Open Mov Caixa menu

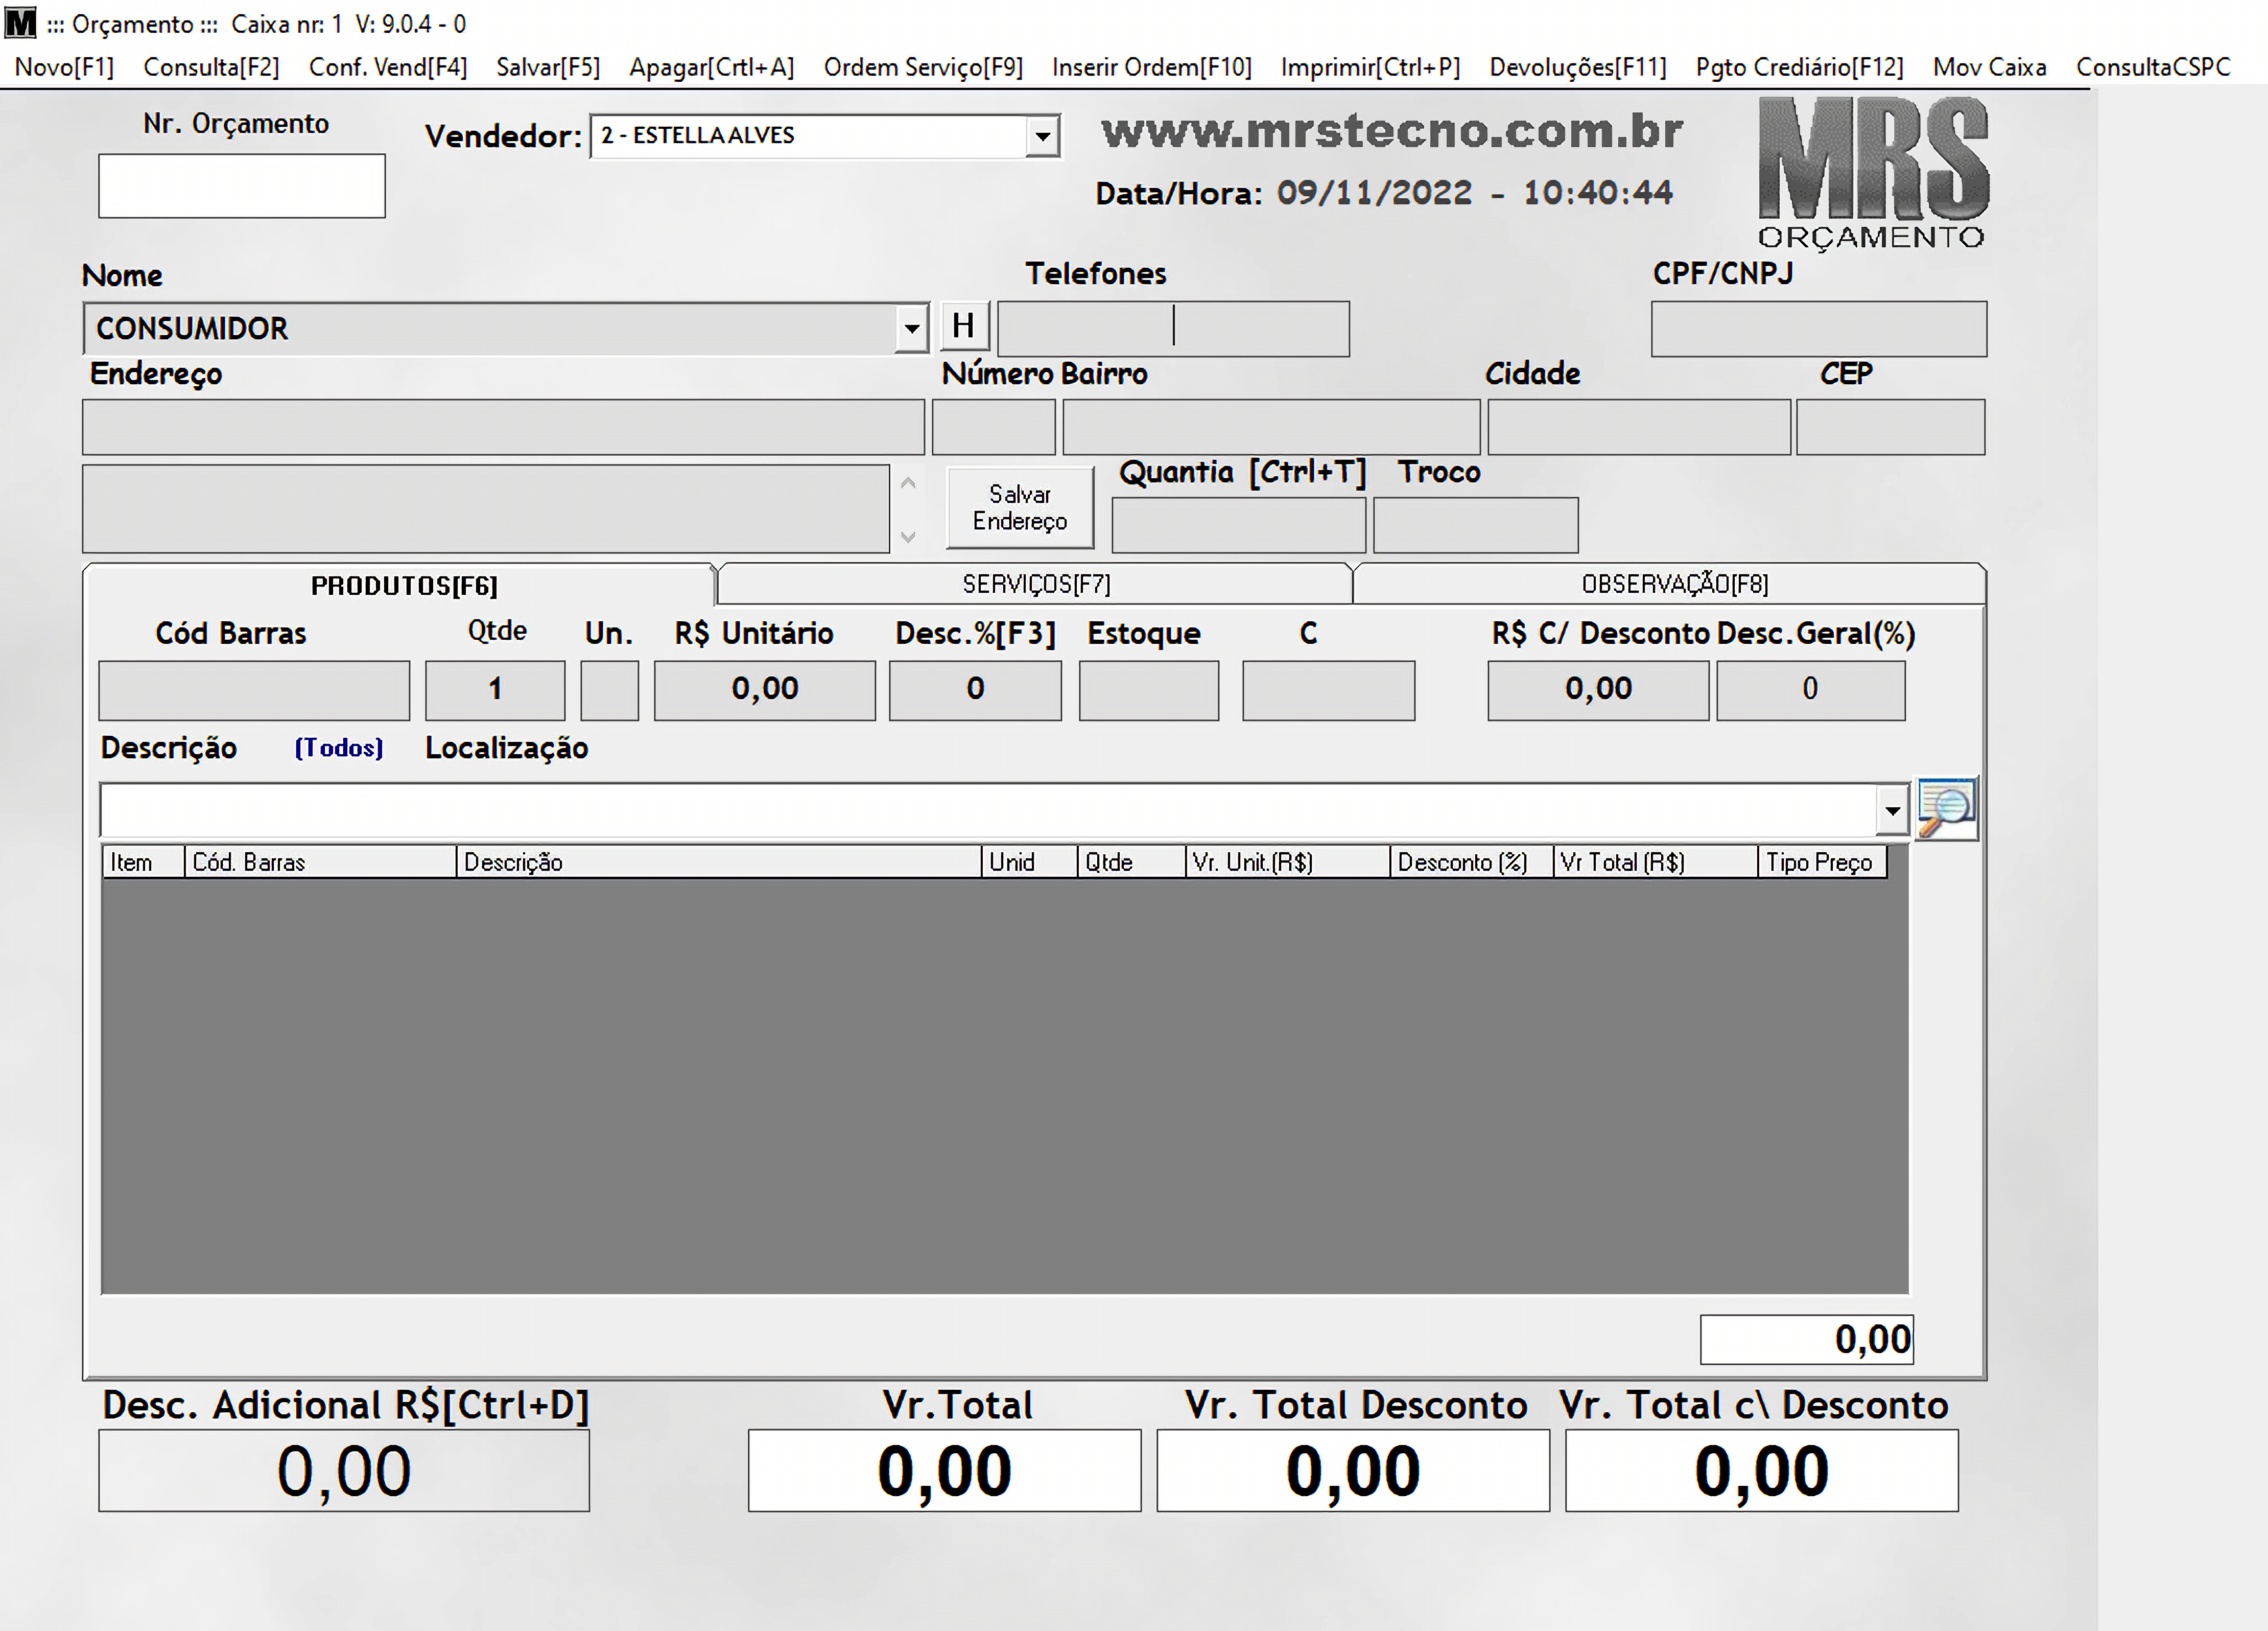(1989, 67)
